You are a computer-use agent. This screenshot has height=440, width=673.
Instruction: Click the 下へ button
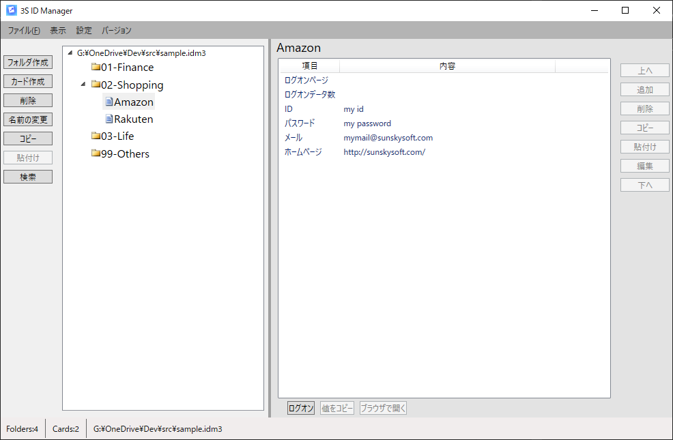pyautogui.click(x=644, y=185)
